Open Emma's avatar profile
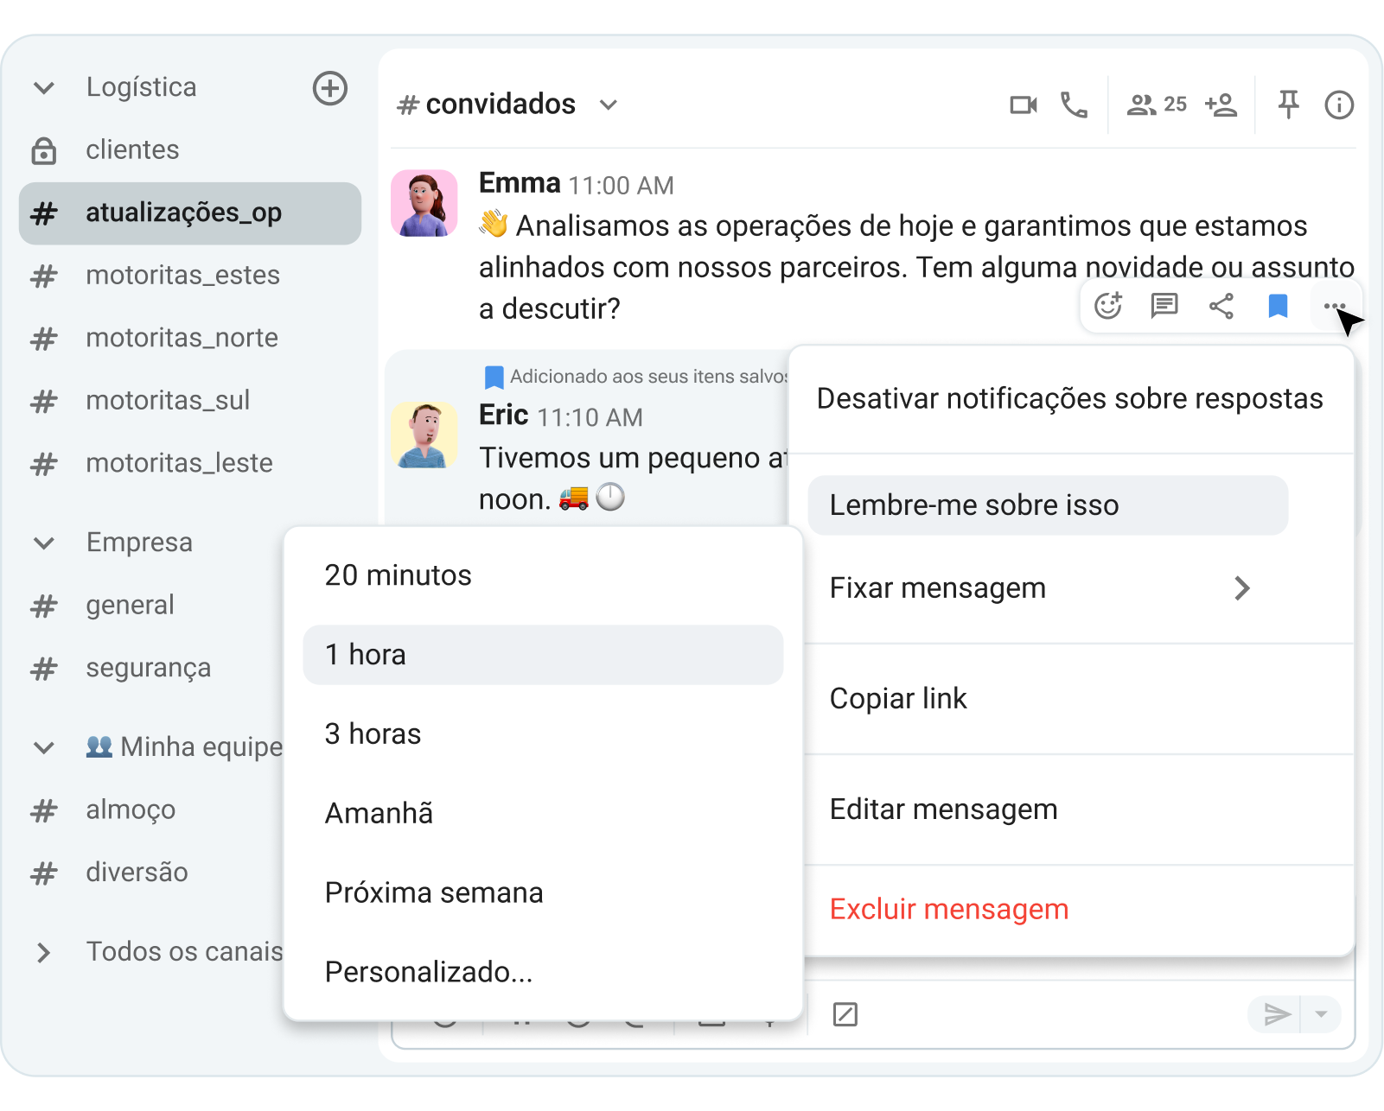The width and height of the screenshot is (1384, 1111). (x=424, y=203)
